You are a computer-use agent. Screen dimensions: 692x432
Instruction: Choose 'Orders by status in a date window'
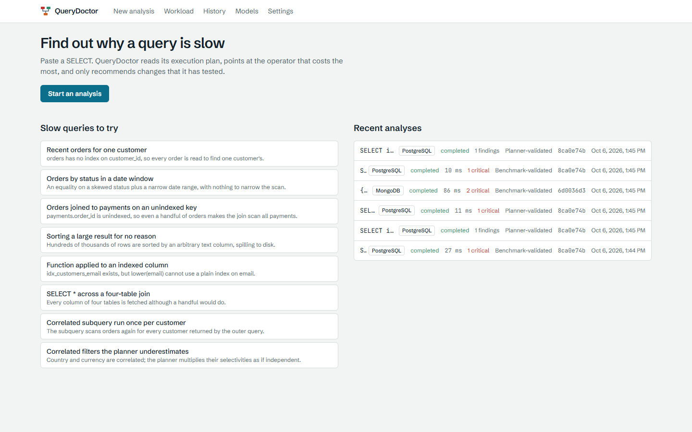[189, 182]
